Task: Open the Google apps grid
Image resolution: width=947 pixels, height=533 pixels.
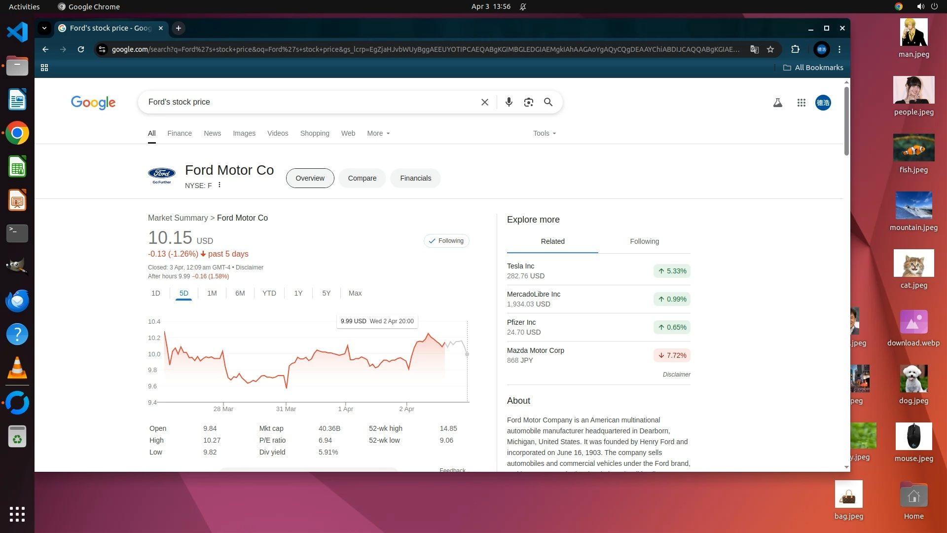Action: 801,103
